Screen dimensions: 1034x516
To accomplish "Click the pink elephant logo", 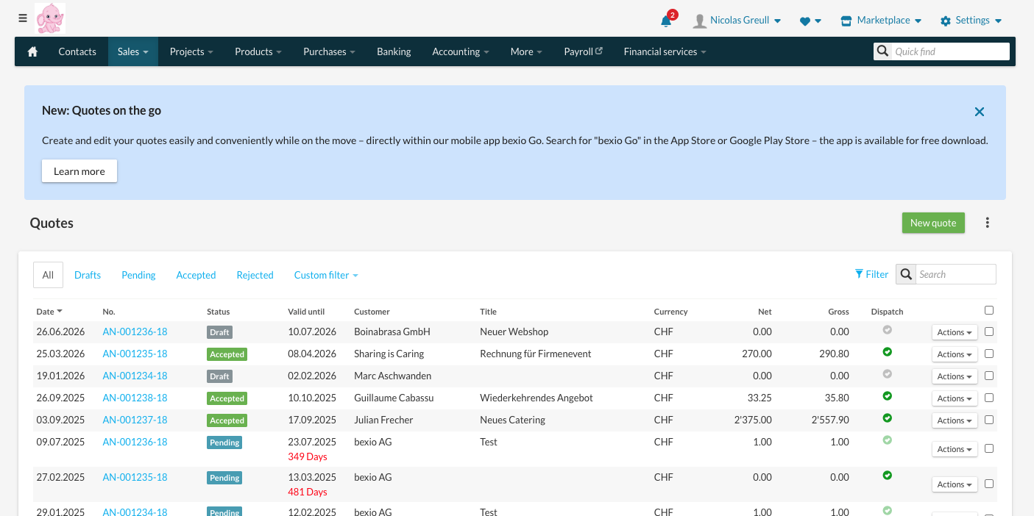I will pos(50,18).
